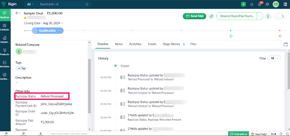Switch to the Stage History tab

tap(174, 44)
